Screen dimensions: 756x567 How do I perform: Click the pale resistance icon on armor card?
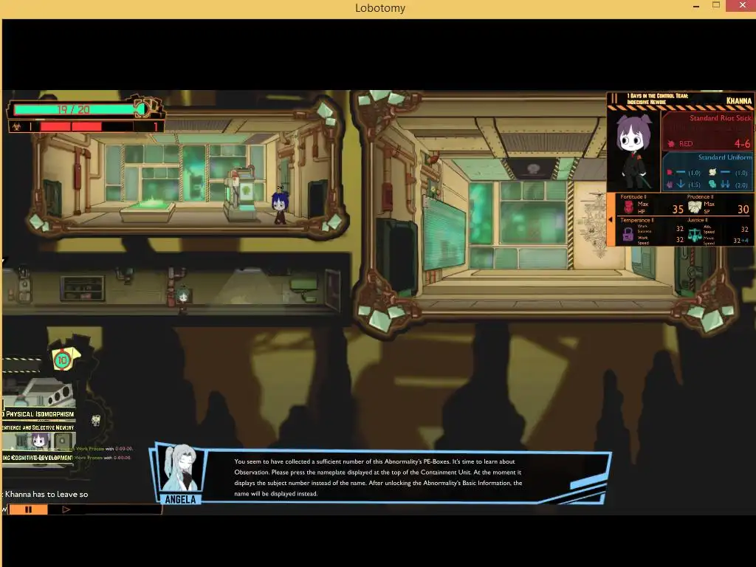[x=712, y=184]
